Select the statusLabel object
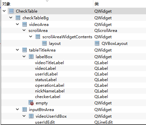Image resolution: width=146 pixels, height=125 pixels. (46, 80)
